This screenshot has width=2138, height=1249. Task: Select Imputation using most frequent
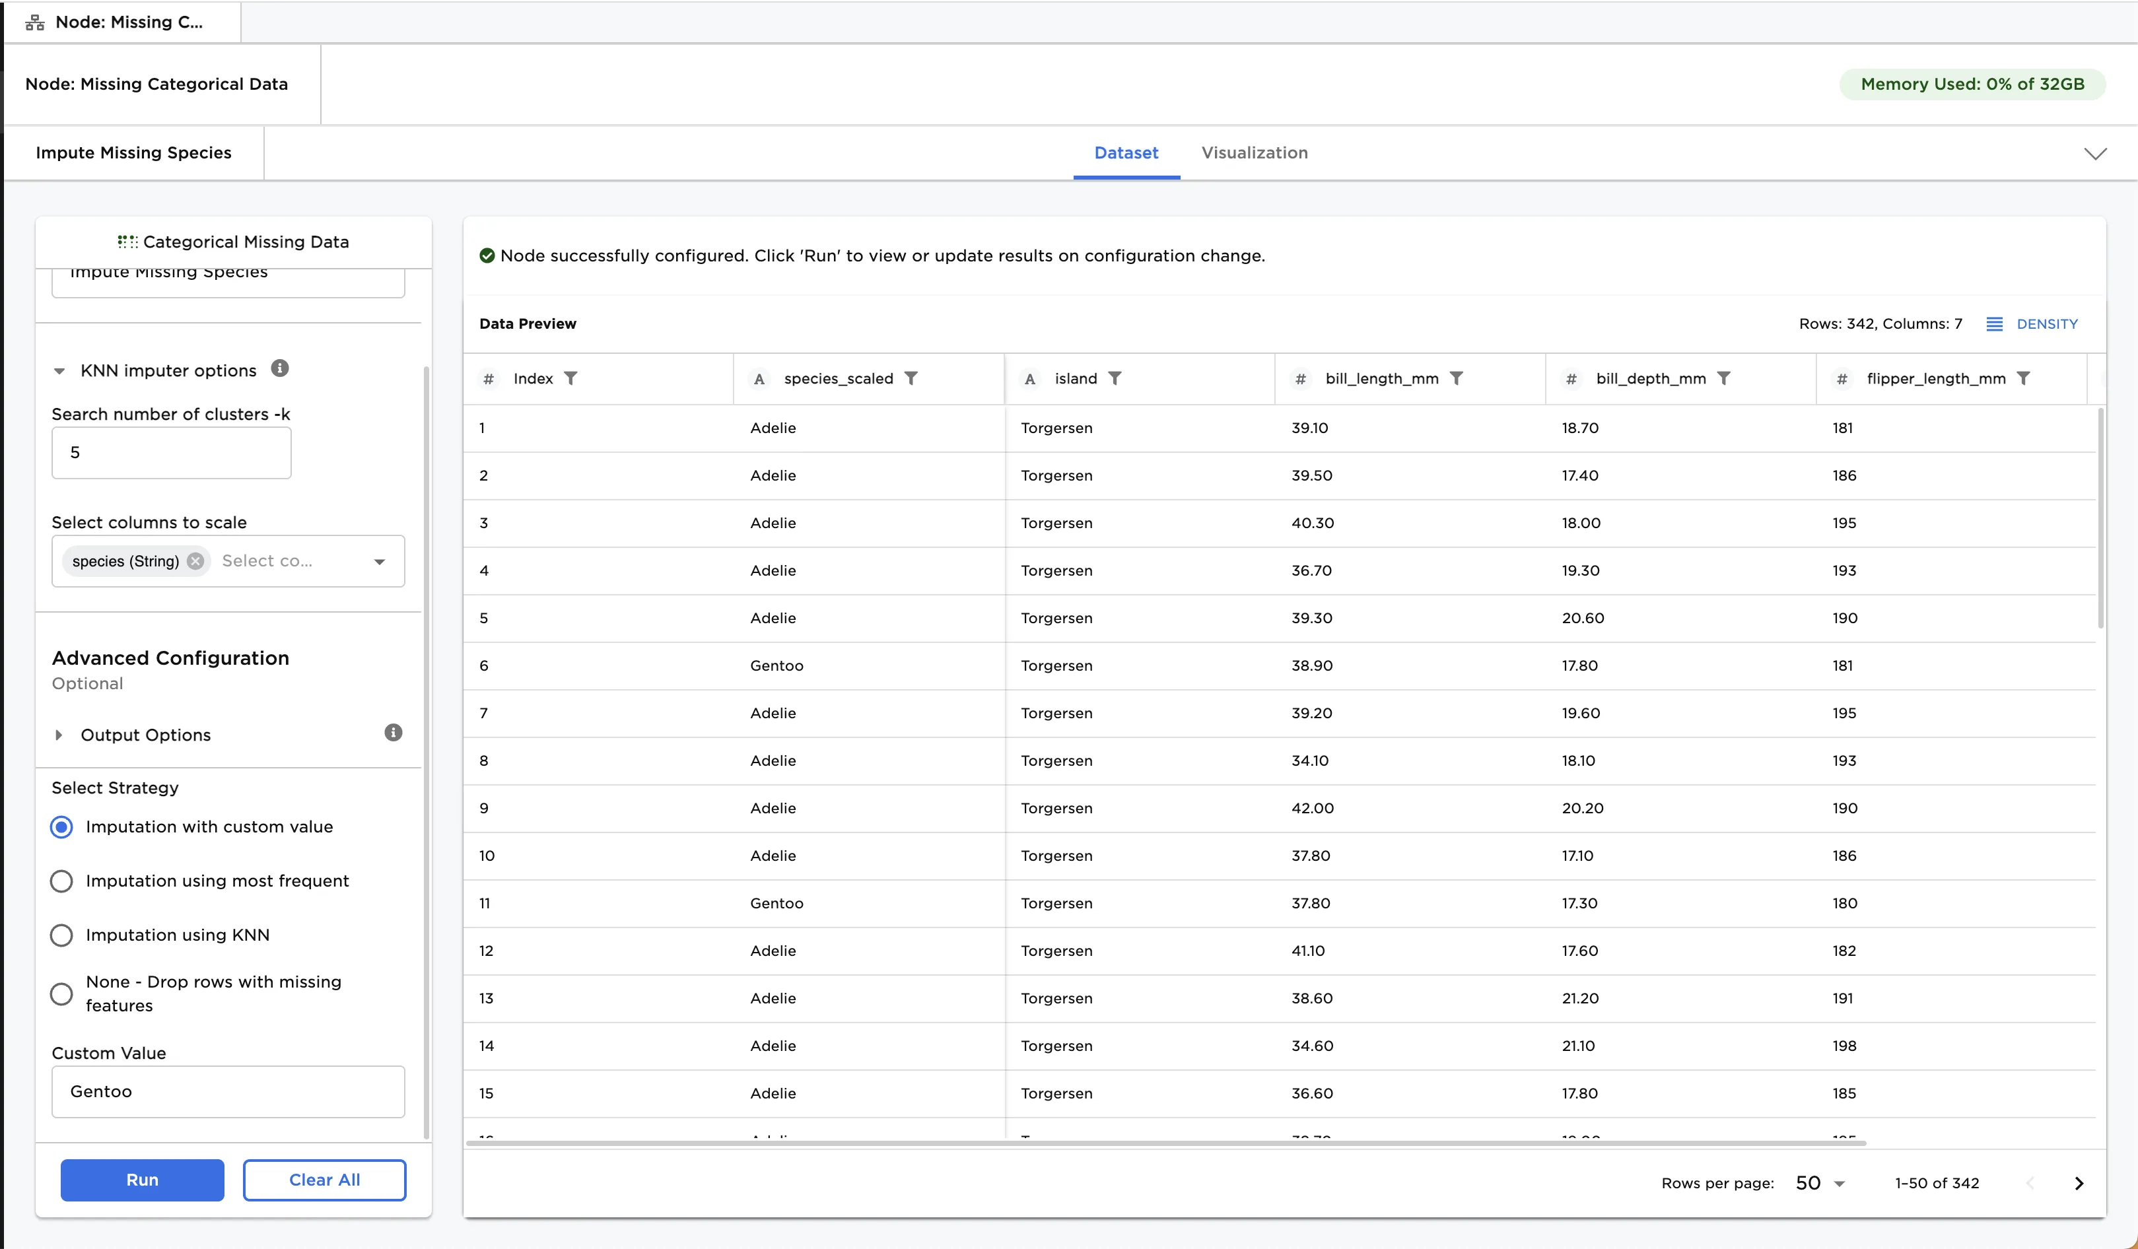[x=61, y=881]
